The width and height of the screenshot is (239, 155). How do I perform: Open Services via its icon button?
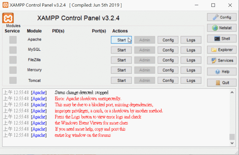(222, 61)
